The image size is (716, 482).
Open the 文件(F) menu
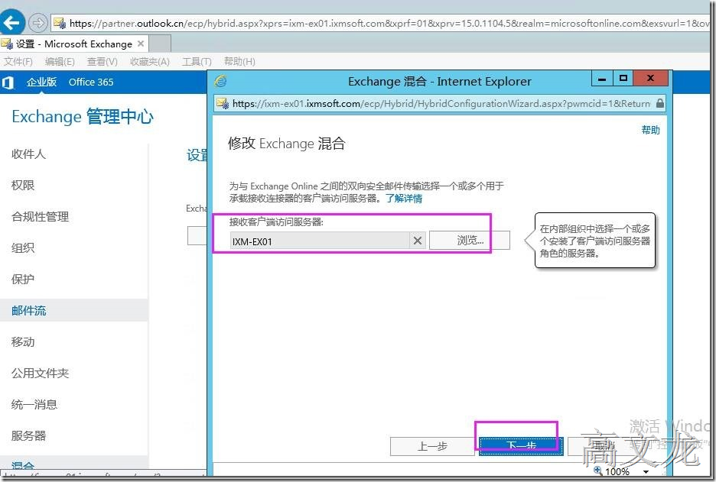18,62
